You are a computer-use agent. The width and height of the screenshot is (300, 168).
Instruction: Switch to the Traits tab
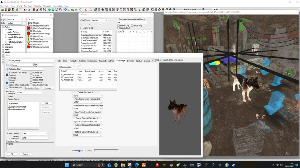[x=59, y=61]
